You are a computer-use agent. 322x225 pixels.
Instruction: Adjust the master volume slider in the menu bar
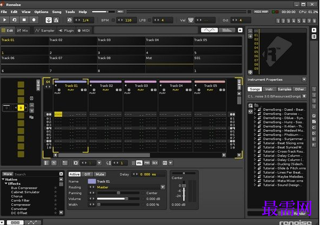tap(103, 12)
